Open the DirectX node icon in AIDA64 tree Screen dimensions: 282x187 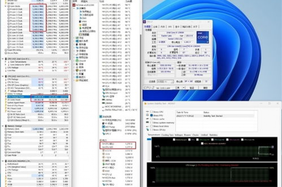[x=77, y=61]
